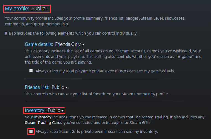211x139 pixels.
Task: Click the total playtime private label text
Action: [x=105, y=71]
